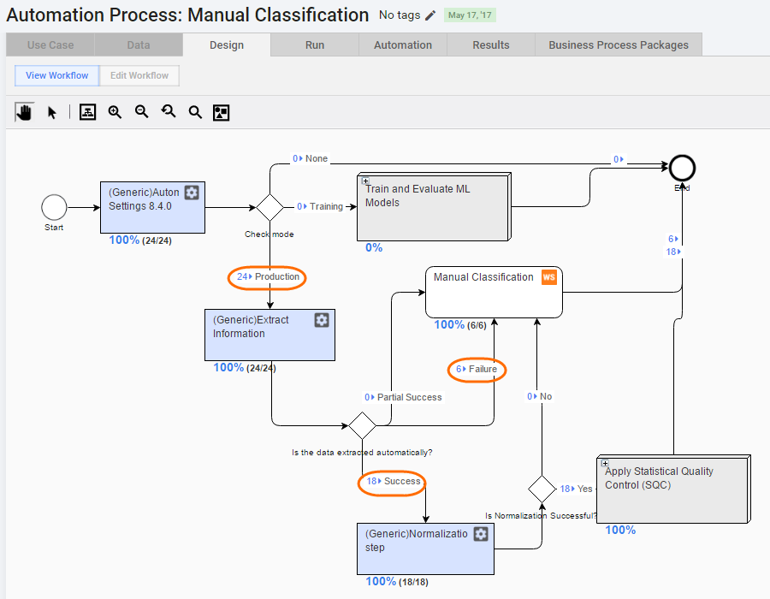Viewport: 770px width, 599px height.
Task: Click the zoom in magnifier
Action: point(115,112)
